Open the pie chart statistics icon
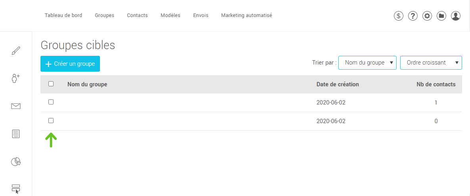 [x=16, y=162]
